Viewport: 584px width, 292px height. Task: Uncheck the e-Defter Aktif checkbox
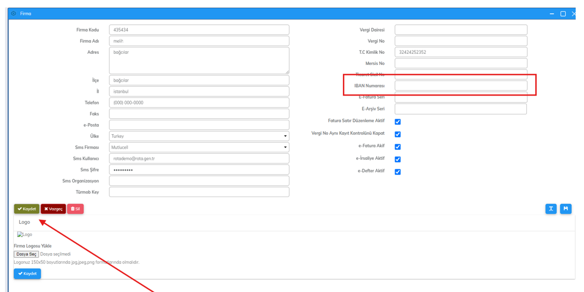tap(397, 172)
